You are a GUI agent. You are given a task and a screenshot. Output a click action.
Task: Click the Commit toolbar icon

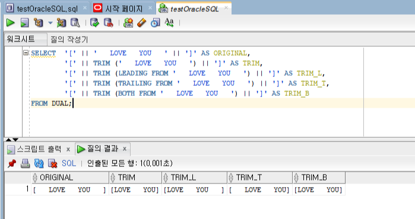94,22
